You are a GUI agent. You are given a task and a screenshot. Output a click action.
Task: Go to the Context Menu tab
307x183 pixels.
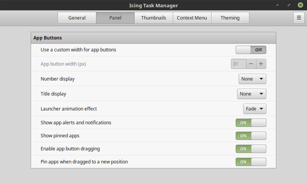click(192, 18)
